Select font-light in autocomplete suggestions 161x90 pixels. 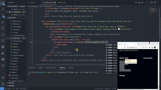coord(111,60)
